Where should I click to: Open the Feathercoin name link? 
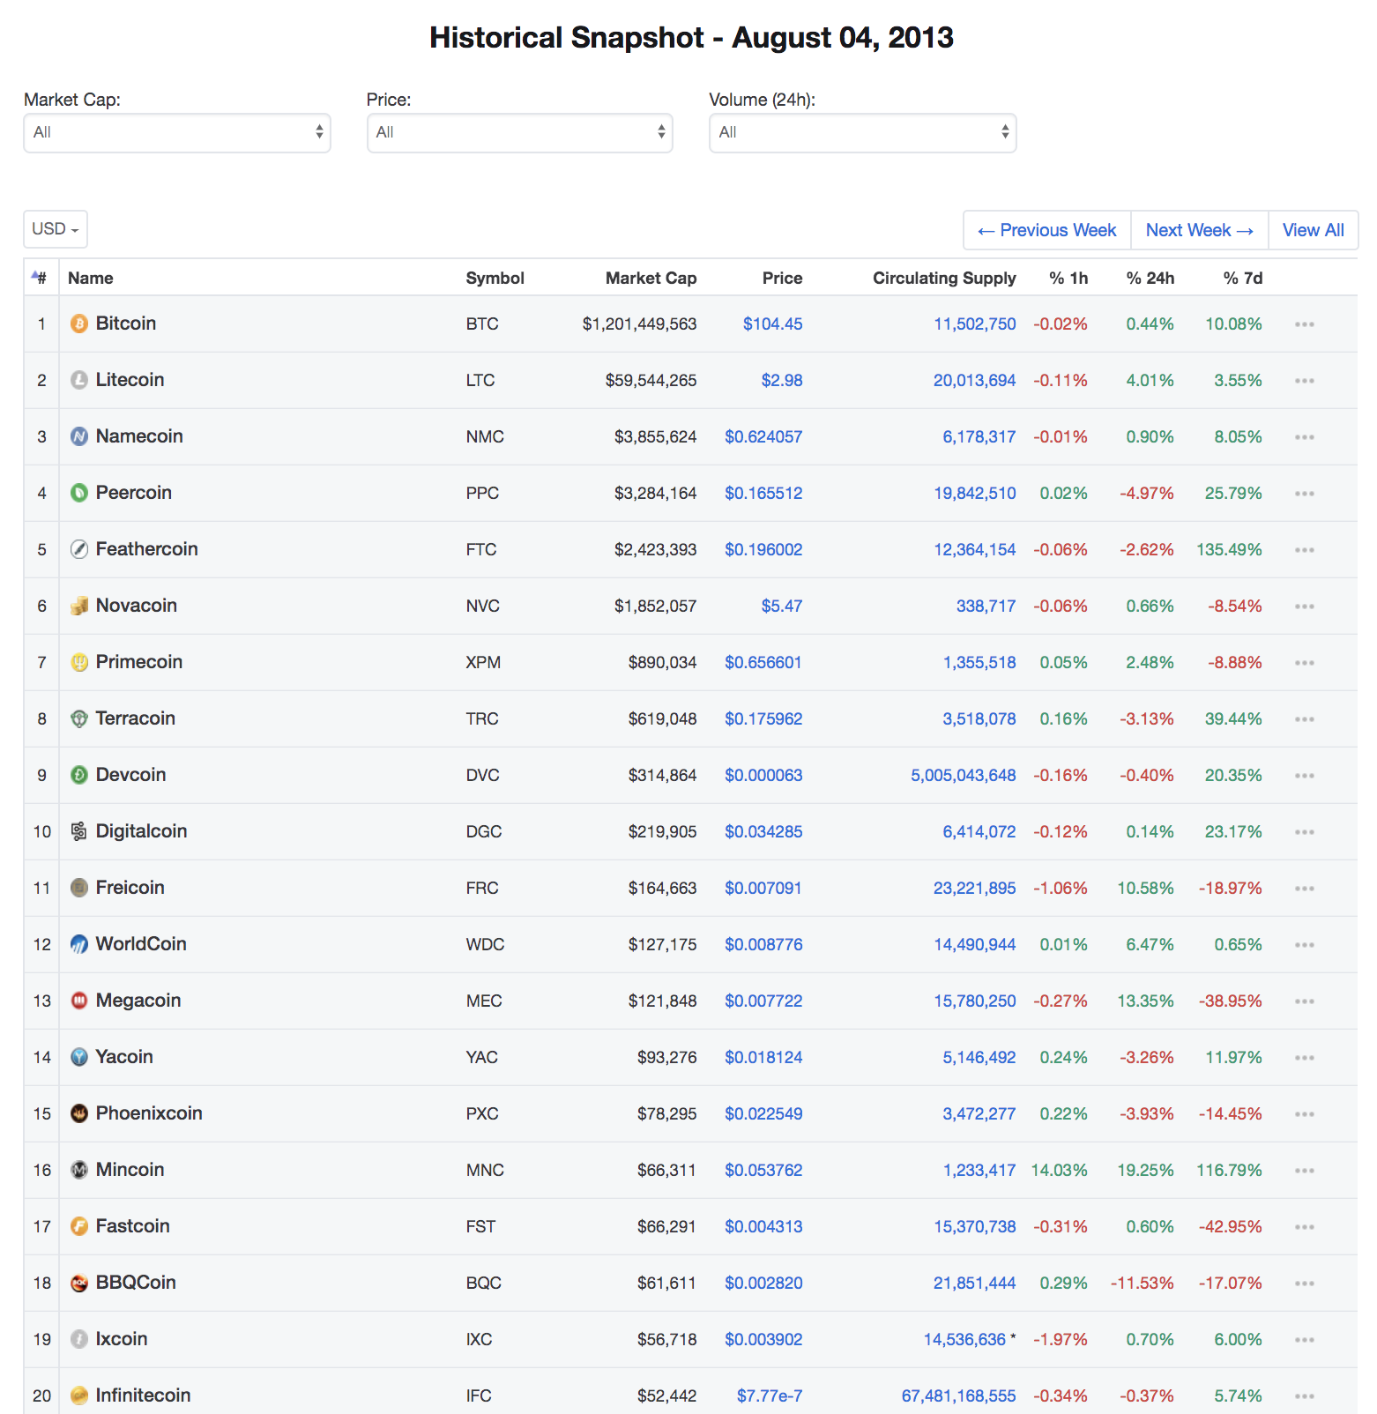[x=146, y=549]
